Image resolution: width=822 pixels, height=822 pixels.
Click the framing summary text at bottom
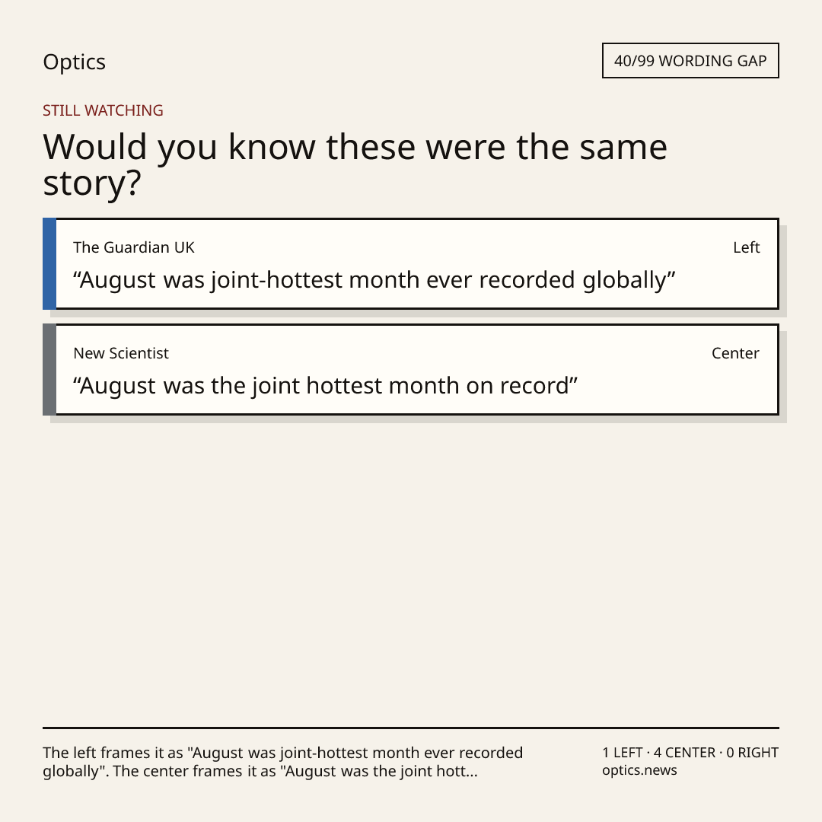click(283, 762)
